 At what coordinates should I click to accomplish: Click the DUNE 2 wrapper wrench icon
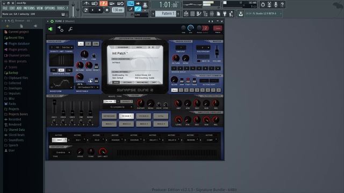[70, 29]
